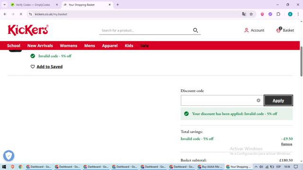The height and width of the screenshot is (170, 303).
Task: Click the heart icon next to Add to Saved
Action: click(33, 67)
